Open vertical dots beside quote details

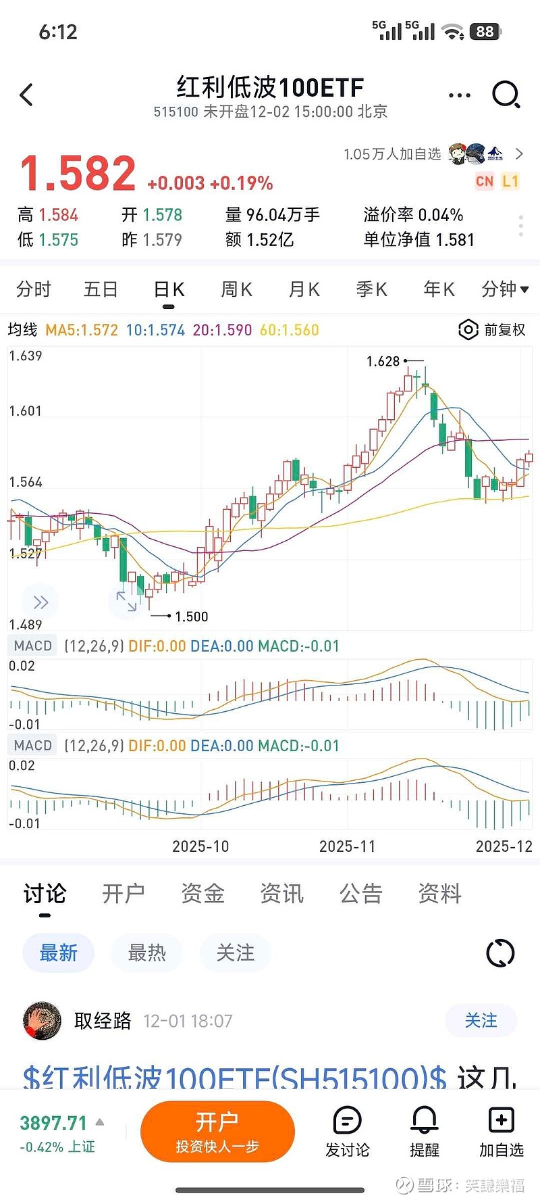point(520,226)
